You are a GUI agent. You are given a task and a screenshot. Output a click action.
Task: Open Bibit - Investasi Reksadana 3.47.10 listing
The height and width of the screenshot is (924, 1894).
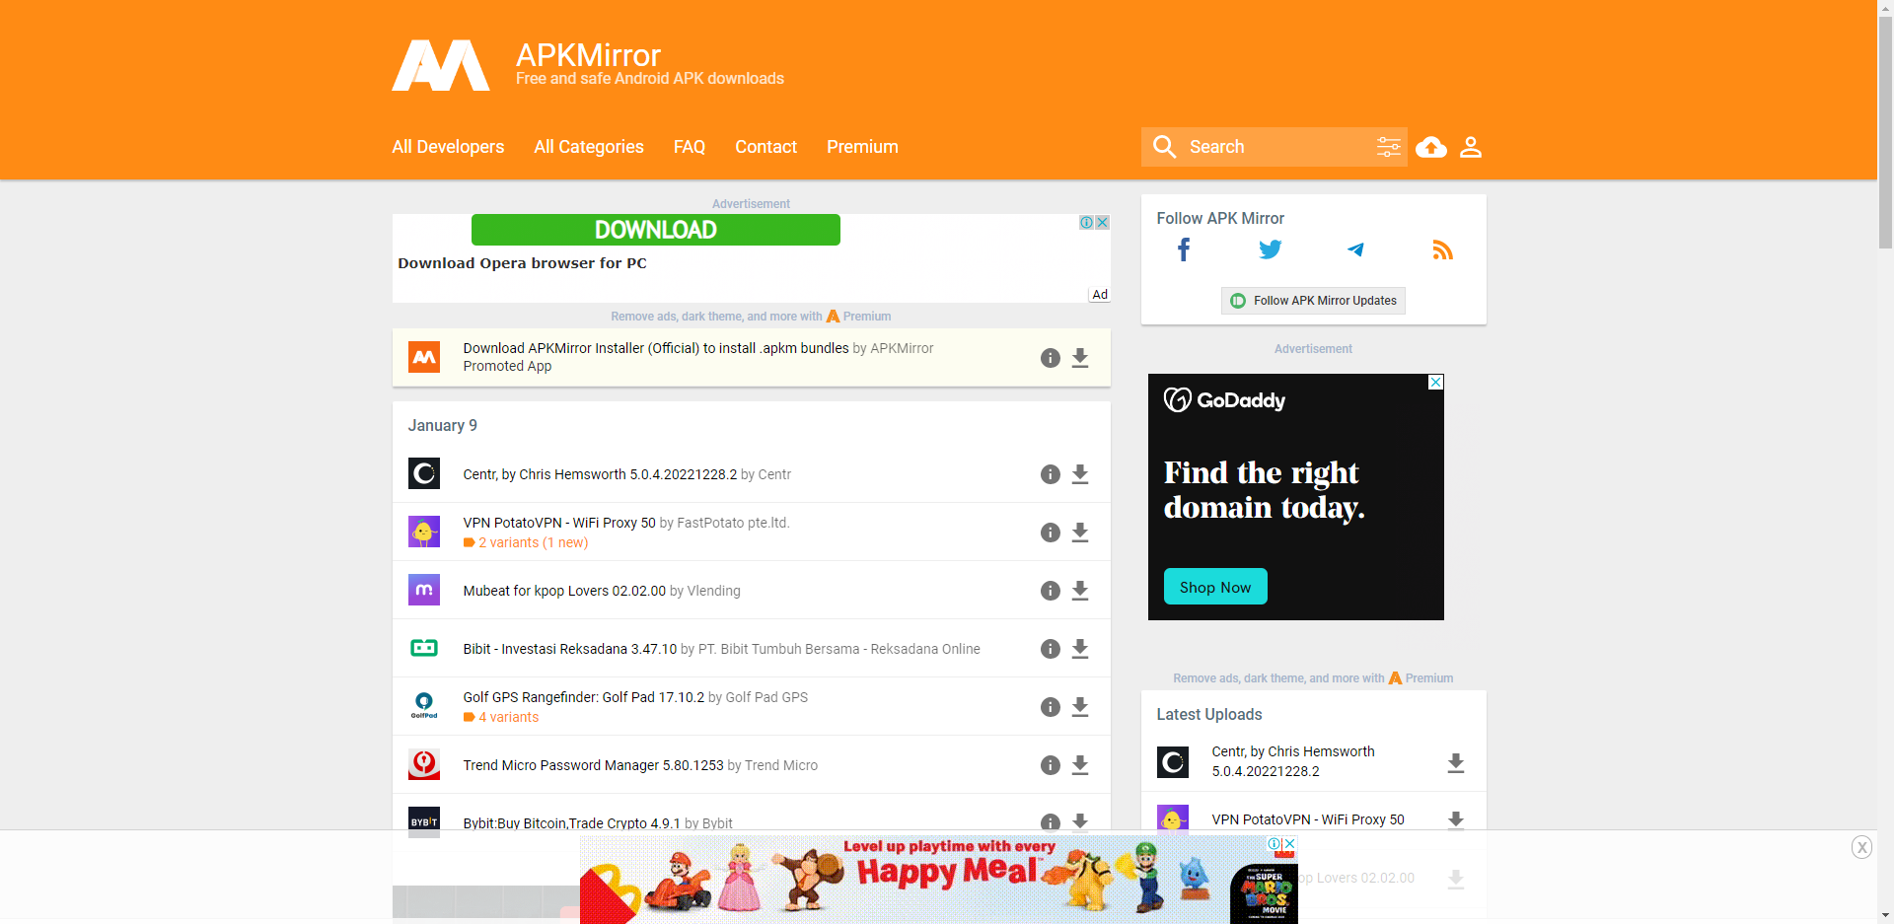coord(570,649)
